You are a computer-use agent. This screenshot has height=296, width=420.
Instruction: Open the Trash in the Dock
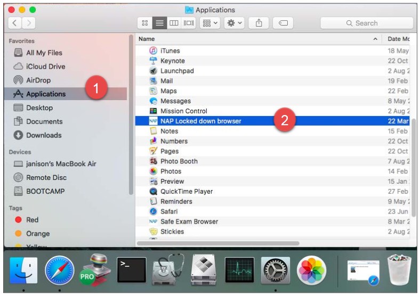399,269
